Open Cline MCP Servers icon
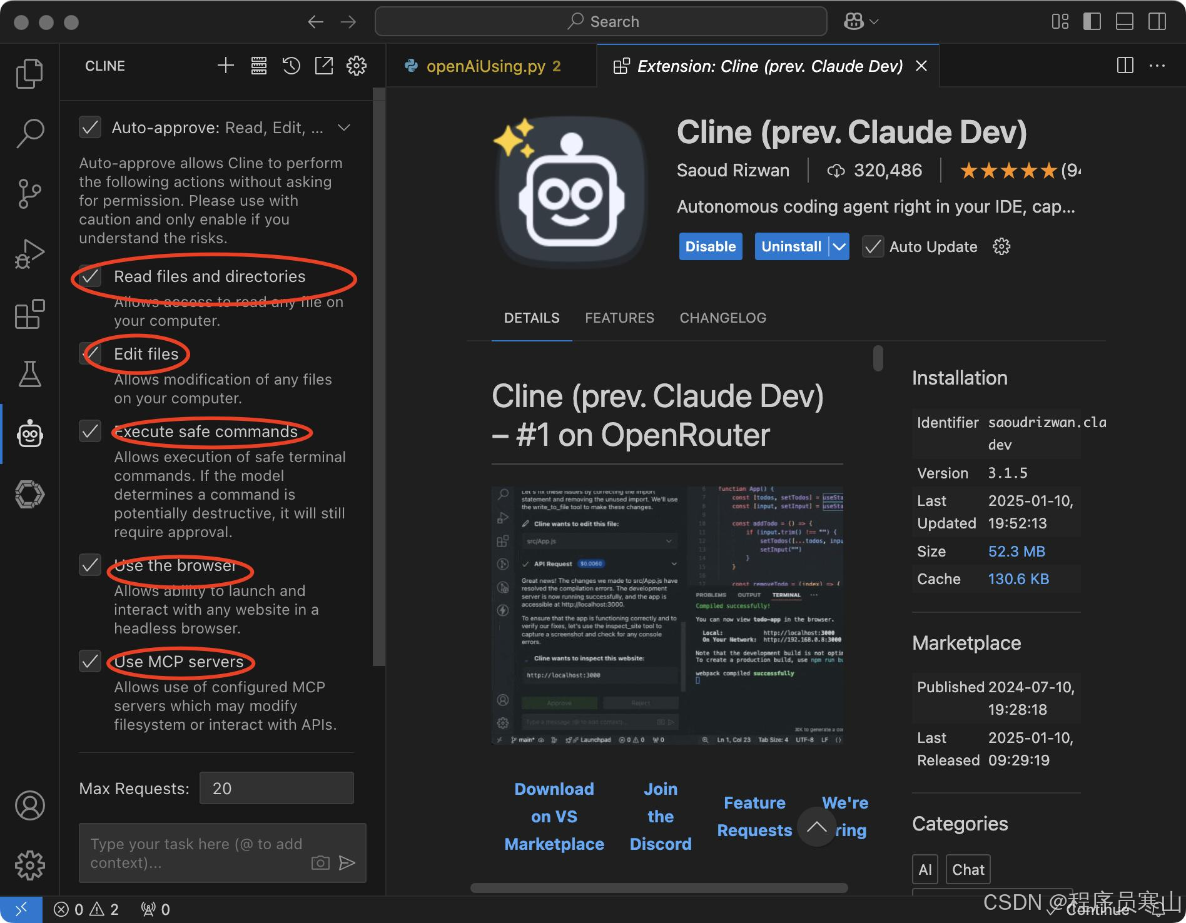1186x923 pixels. point(258,66)
